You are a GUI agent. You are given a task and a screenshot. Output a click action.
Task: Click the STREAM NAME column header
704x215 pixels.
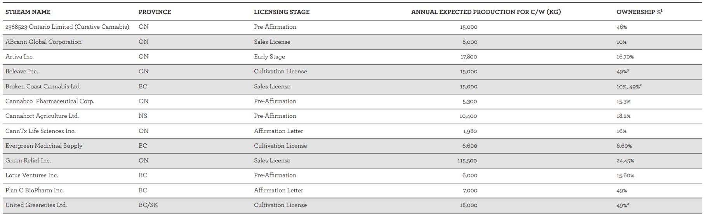tap(28, 12)
